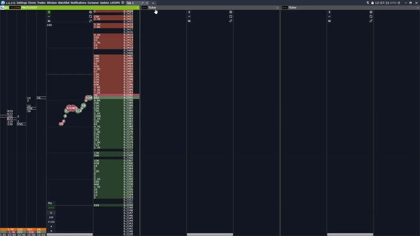This screenshot has width=420, height=236.
Task: Close the middle Ticker panel
Action: point(278,8)
